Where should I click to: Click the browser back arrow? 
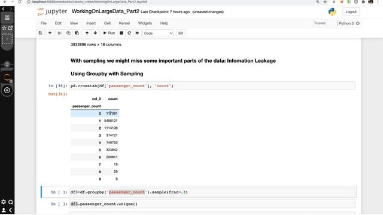pyautogui.click(x=5, y=2)
